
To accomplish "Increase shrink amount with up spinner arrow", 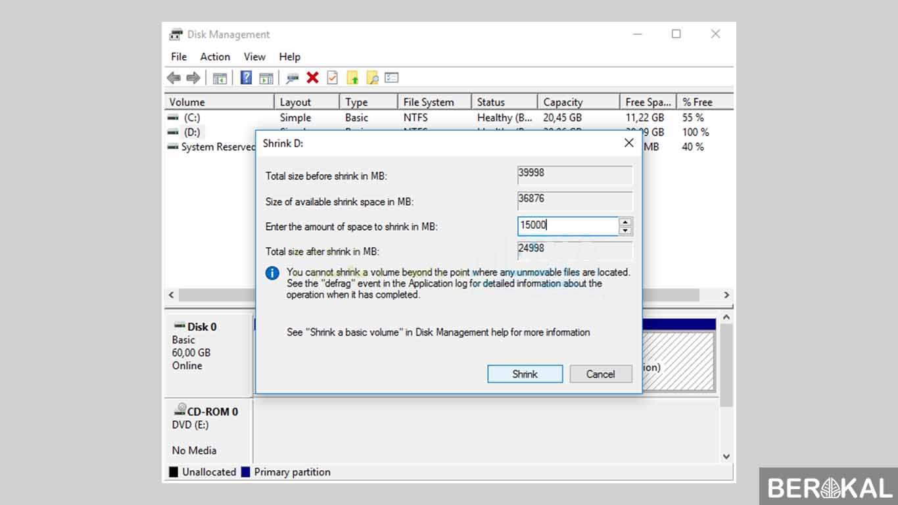I will tap(626, 222).
